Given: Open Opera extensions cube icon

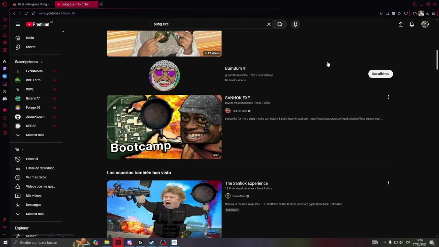Looking at the screenshot, I should (415, 13).
